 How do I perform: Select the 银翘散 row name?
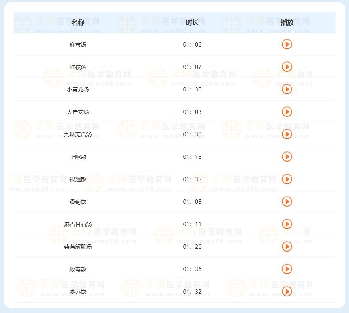click(x=78, y=179)
